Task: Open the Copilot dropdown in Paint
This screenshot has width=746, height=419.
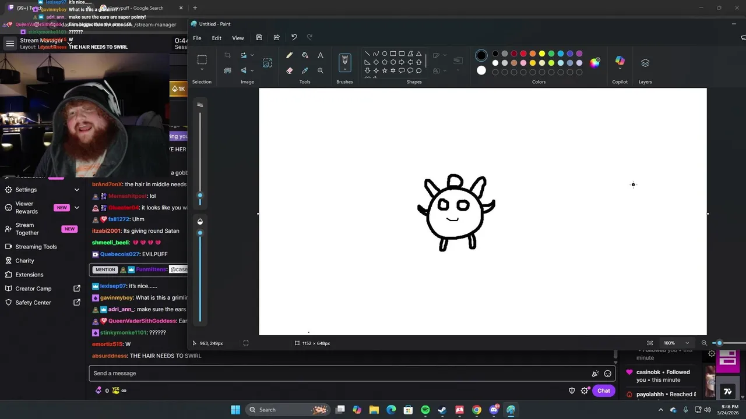Action: click(620, 70)
